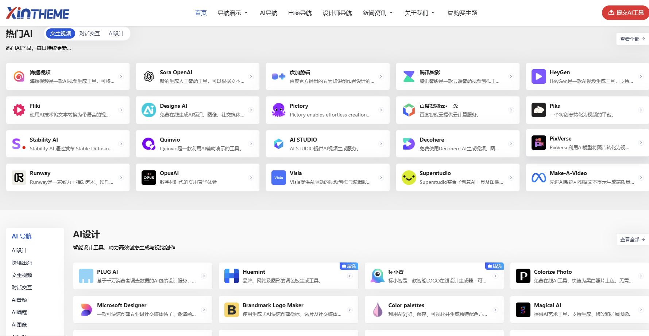Viewport: 649px width, 336px height.
Task: Click 查看全部 in AI设计 section
Action: pyautogui.click(x=633, y=239)
